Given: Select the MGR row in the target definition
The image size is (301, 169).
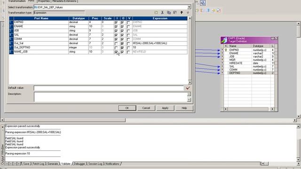Looking at the screenshot, I should 249,60.
